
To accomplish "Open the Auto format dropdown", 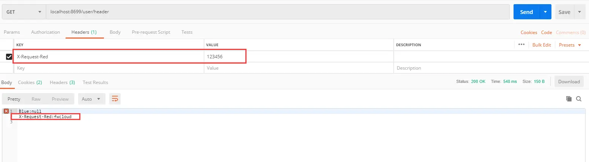I will tap(91, 99).
